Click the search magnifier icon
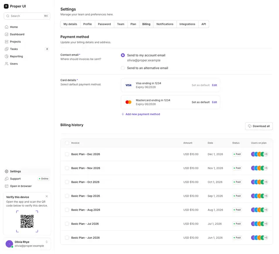279x254 pixels. point(8,16)
